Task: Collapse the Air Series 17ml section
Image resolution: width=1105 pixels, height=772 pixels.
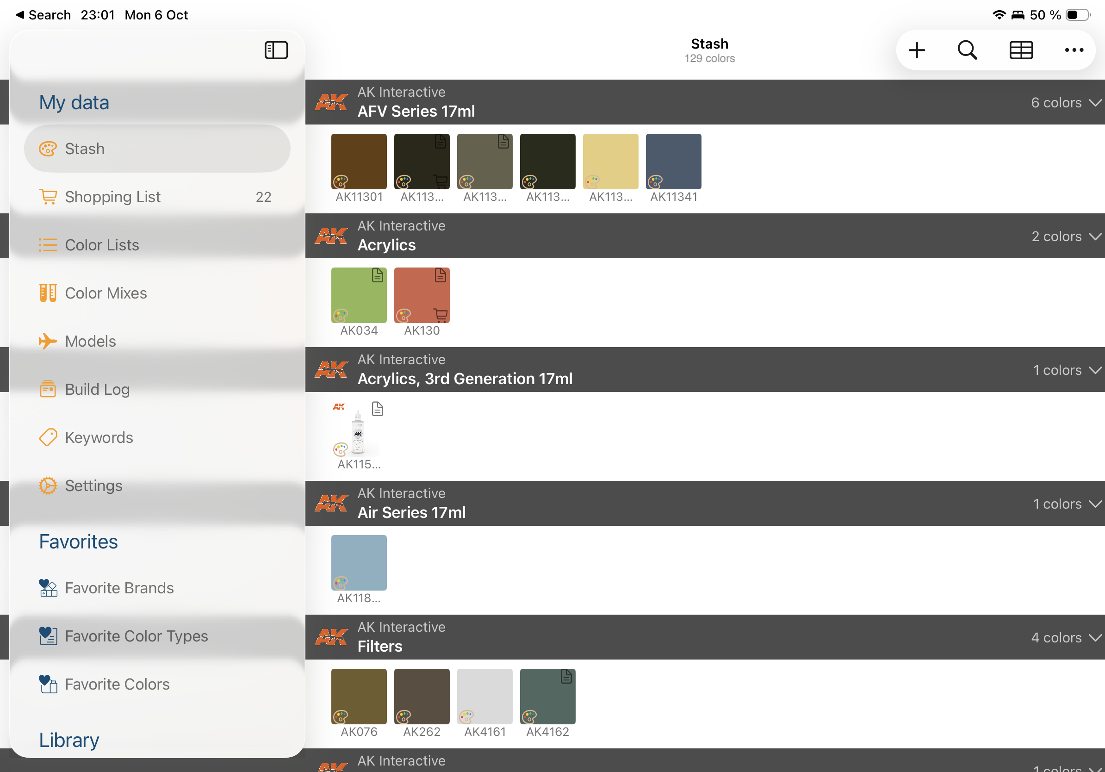Action: tap(1095, 504)
